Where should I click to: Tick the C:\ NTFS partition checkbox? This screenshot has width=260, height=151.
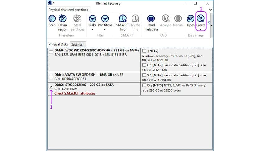145,65
